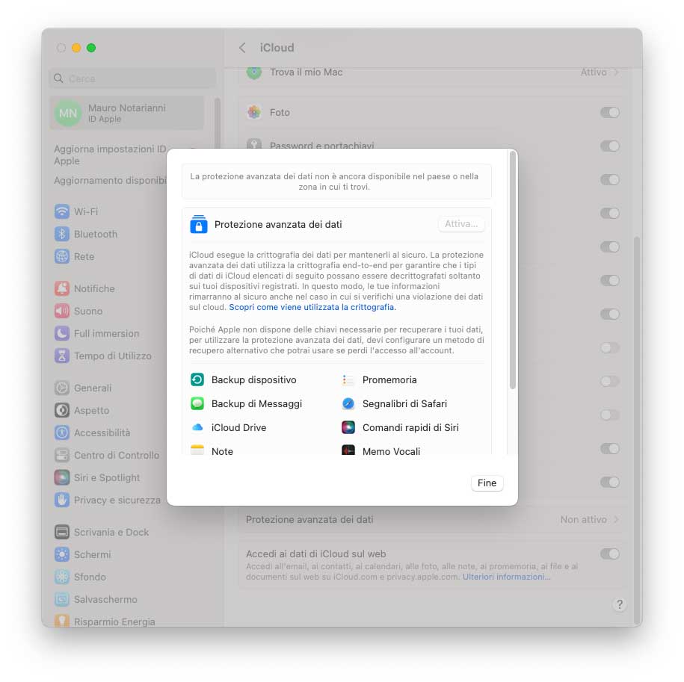Click the Promemoria list icon
The height and width of the screenshot is (682, 684).
tap(348, 379)
